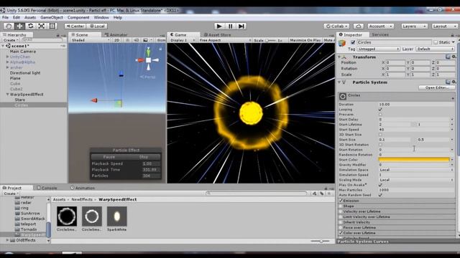Select the Hand tool in toolbar
The width and height of the screenshot is (460, 258).
tap(9, 26)
